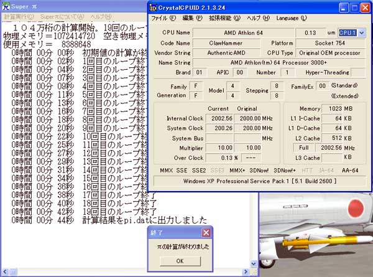Click the 3DNow!+ feature label

click(x=285, y=171)
